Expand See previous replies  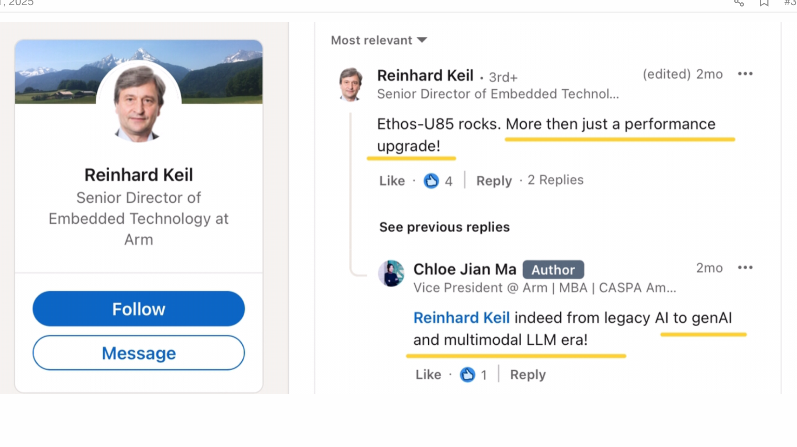click(444, 227)
